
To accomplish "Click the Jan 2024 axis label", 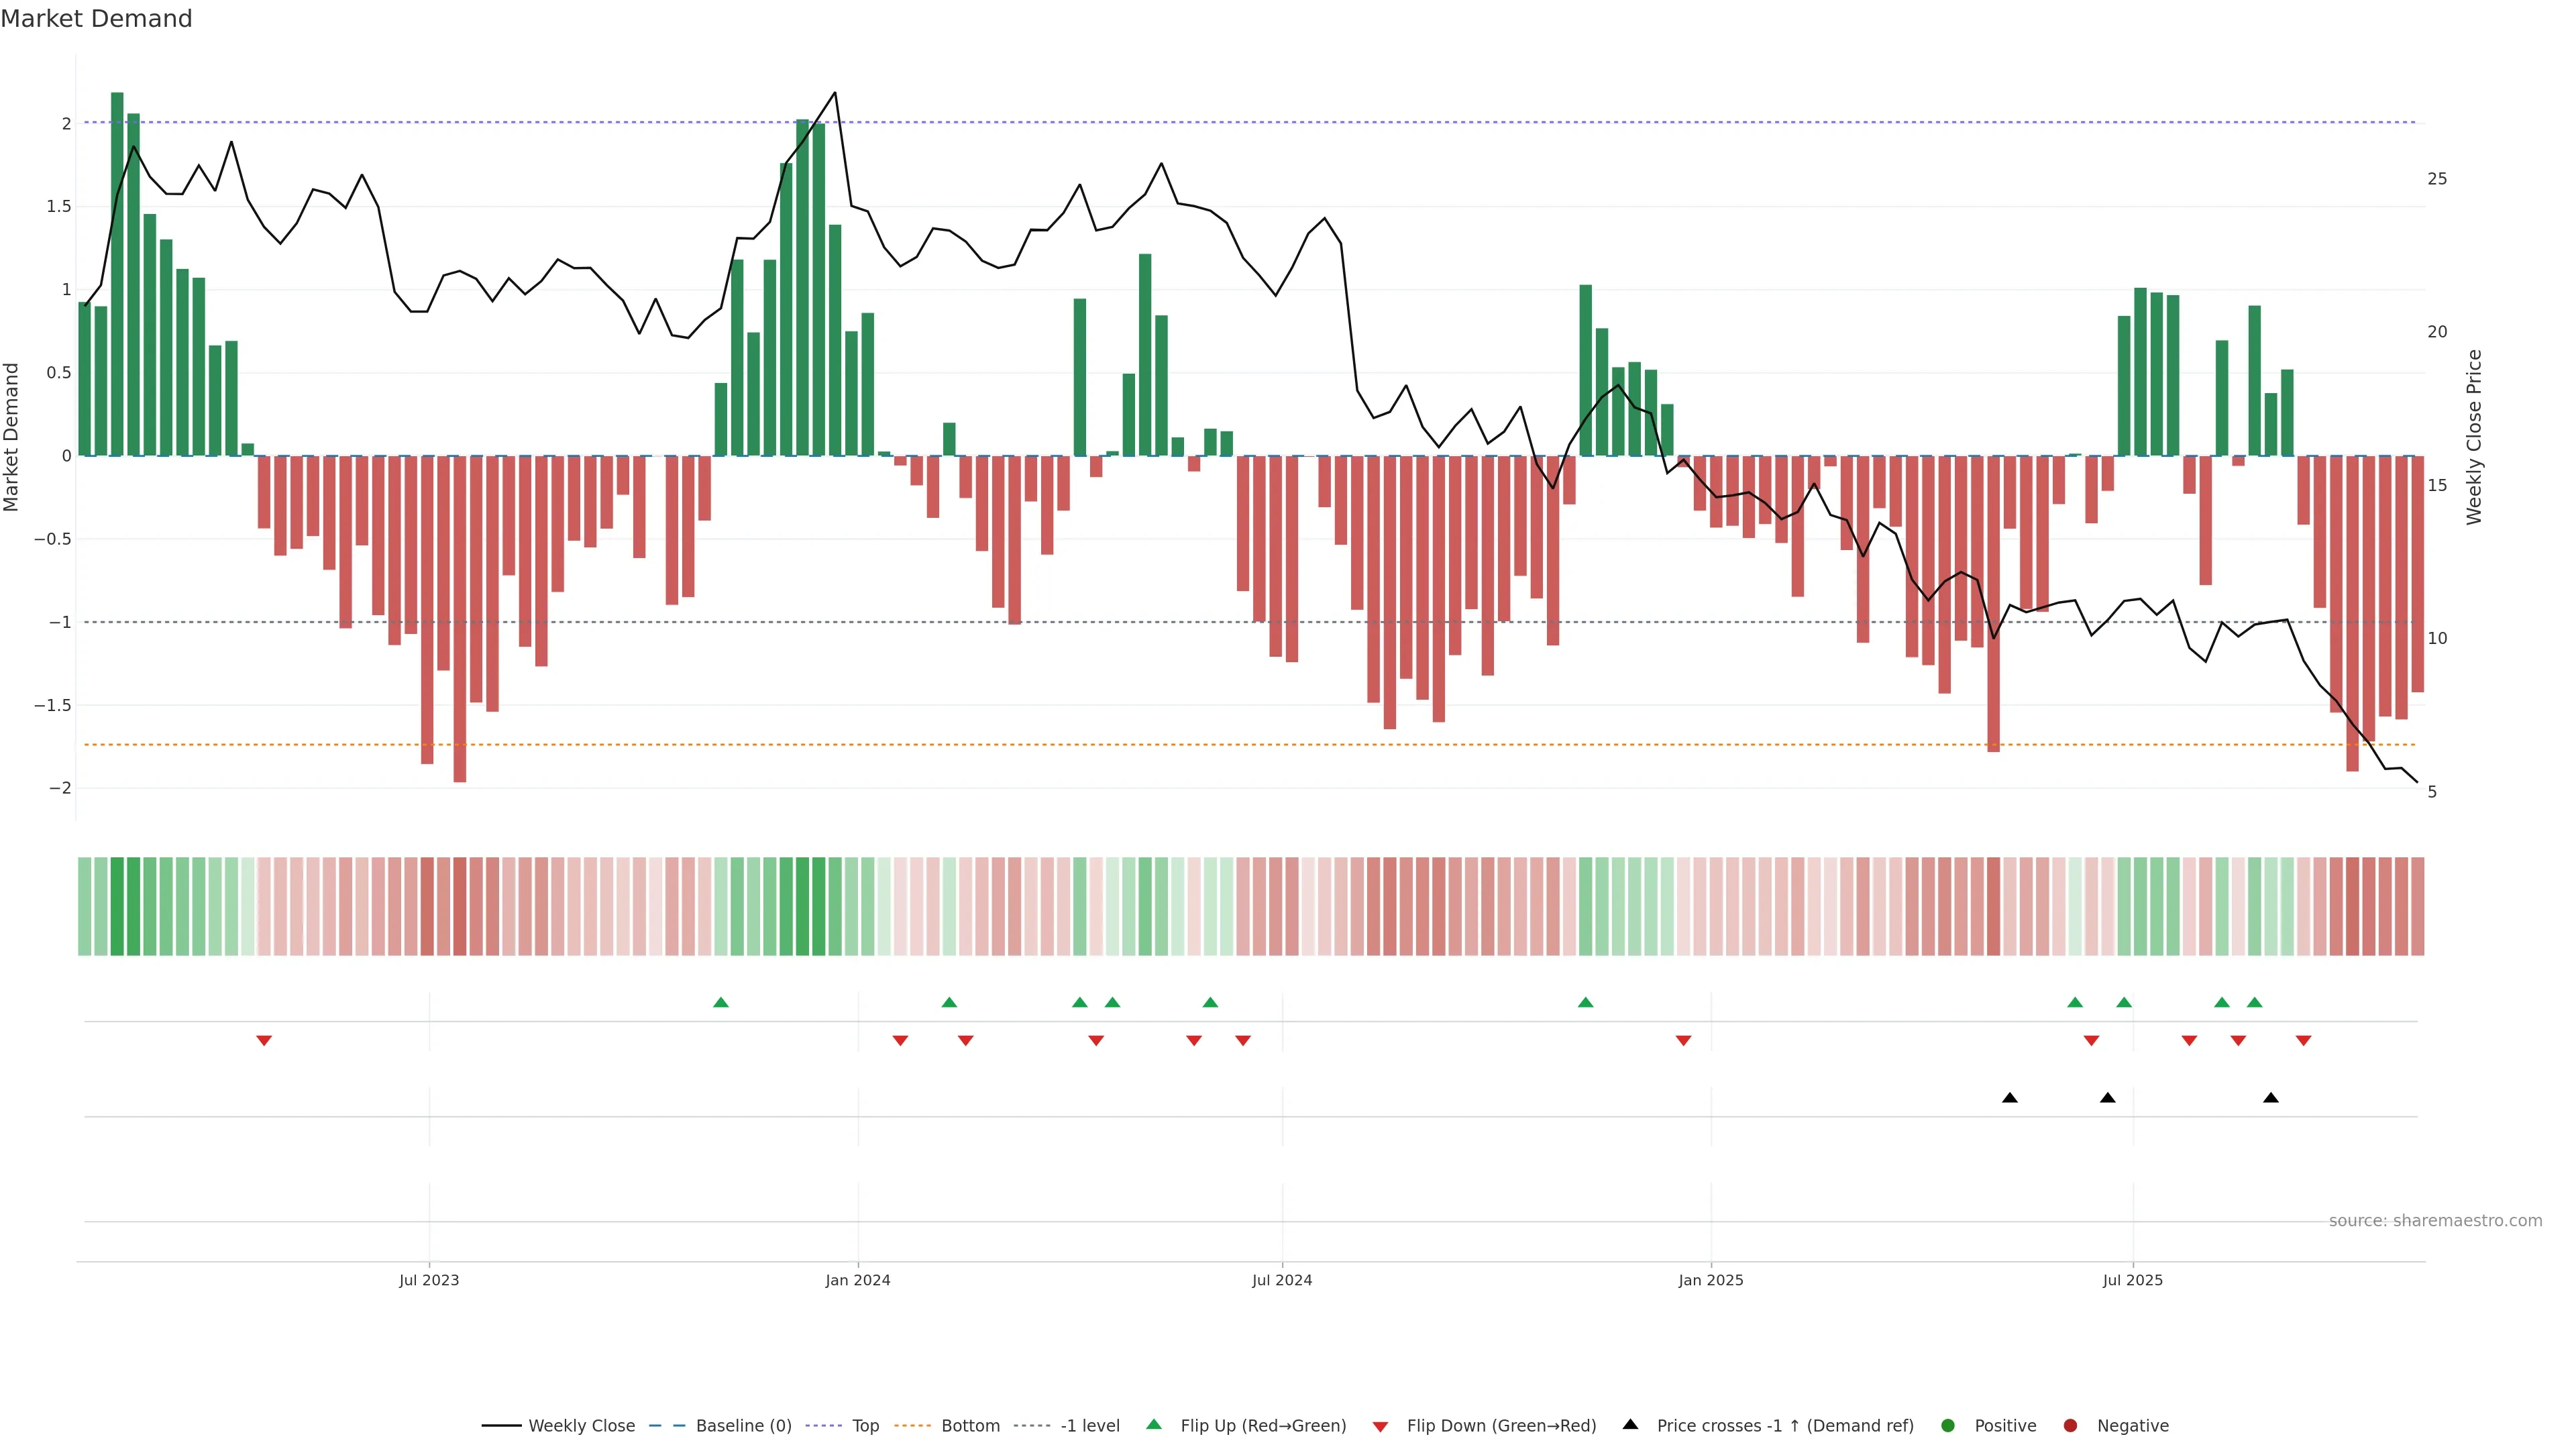I will point(857,1280).
